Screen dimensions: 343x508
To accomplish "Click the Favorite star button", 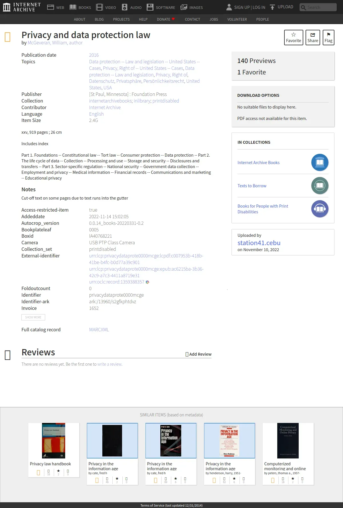I will 294,38.
